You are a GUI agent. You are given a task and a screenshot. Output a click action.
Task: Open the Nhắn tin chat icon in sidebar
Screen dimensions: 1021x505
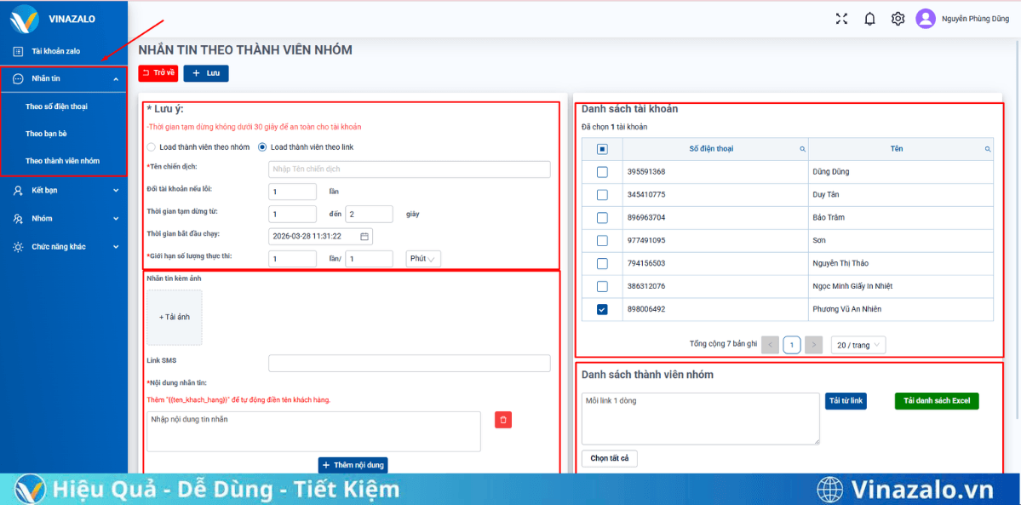[x=19, y=77]
